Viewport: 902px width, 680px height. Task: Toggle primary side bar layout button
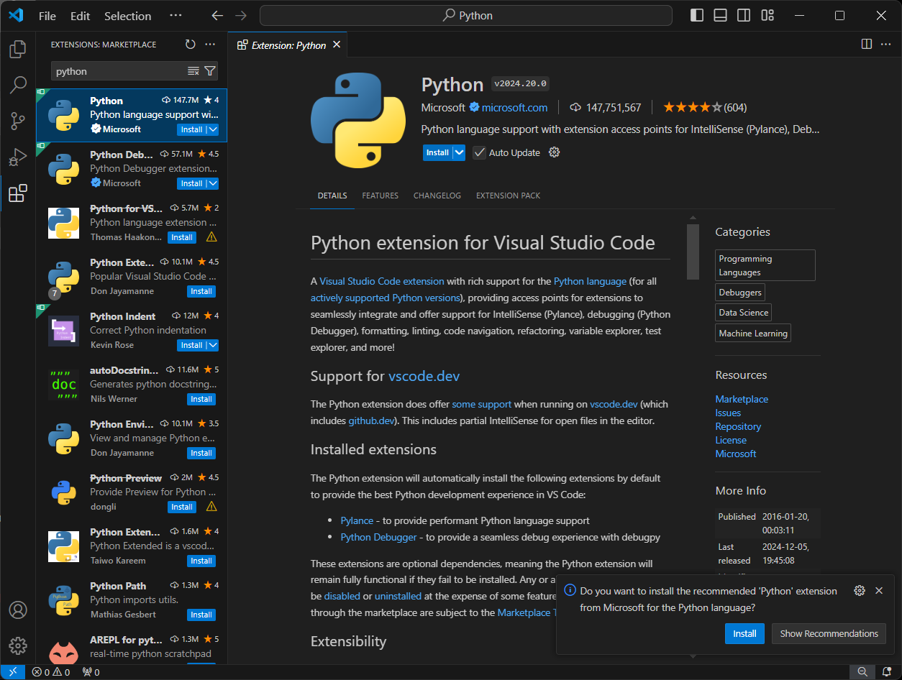[x=696, y=16]
